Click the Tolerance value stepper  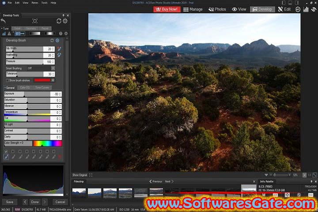[53, 74]
